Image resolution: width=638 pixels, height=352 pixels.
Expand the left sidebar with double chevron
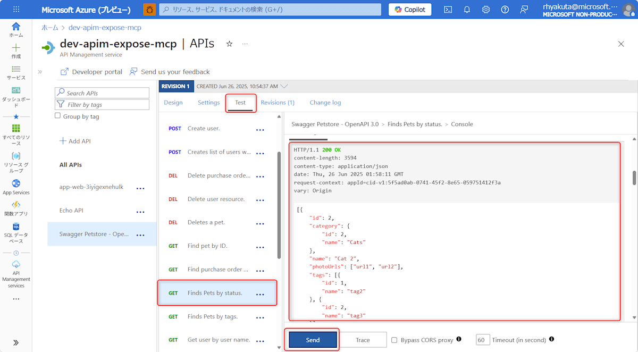16,342
